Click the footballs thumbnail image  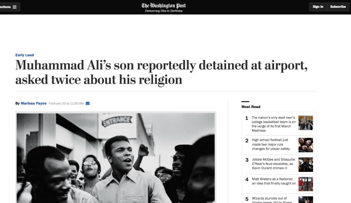[x=305, y=145]
